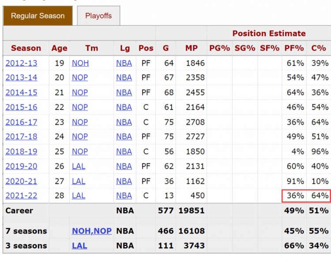
Task: Sort table by Age column header
Action: (x=60, y=48)
